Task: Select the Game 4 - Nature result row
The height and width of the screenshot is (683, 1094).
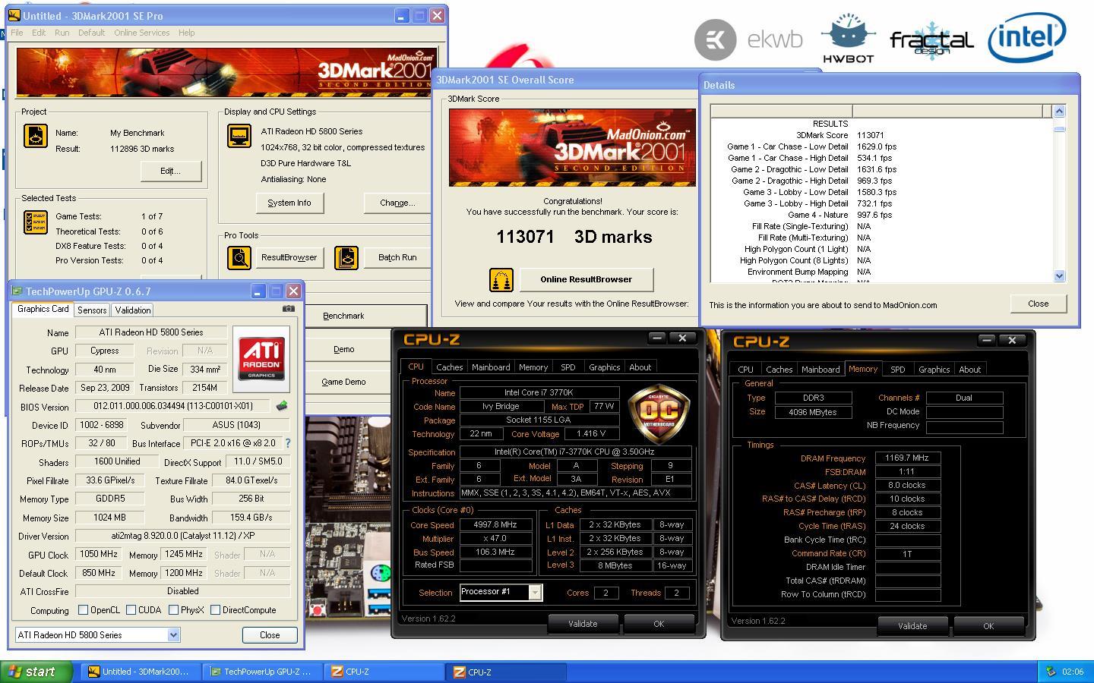Action: point(881,215)
